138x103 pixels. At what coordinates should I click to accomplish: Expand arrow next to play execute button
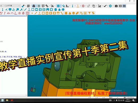pyautogui.click(x=113, y=6)
